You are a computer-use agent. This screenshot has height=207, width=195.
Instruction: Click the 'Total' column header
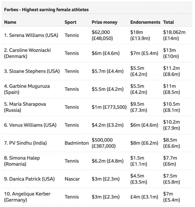tap(168, 22)
